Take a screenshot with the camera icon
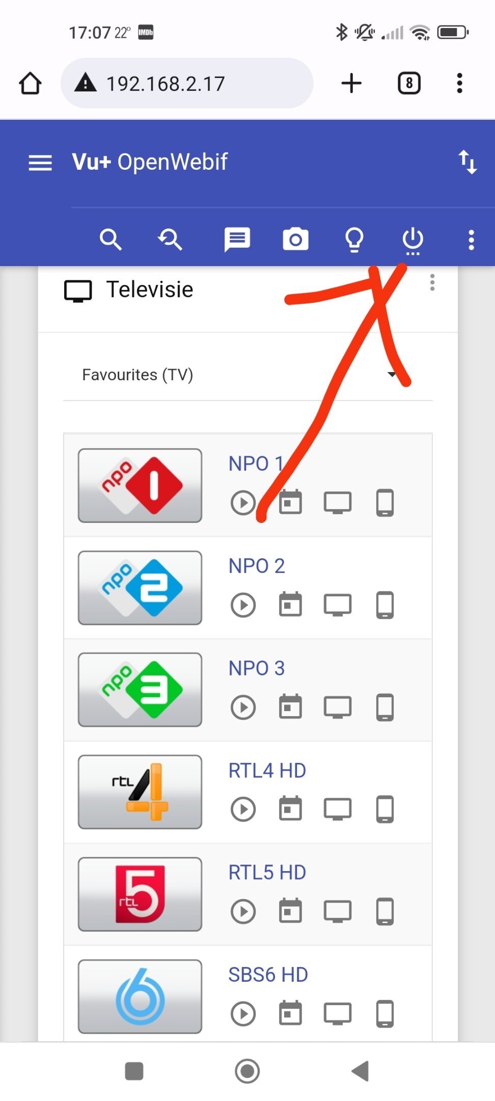This screenshot has height=1101, width=495. tap(295, 239)
